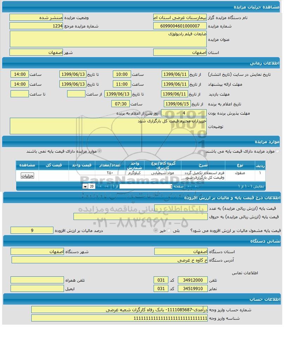Focus the 'توضیحات' text area
Screen dimensions: 284x337
[108, 126]
